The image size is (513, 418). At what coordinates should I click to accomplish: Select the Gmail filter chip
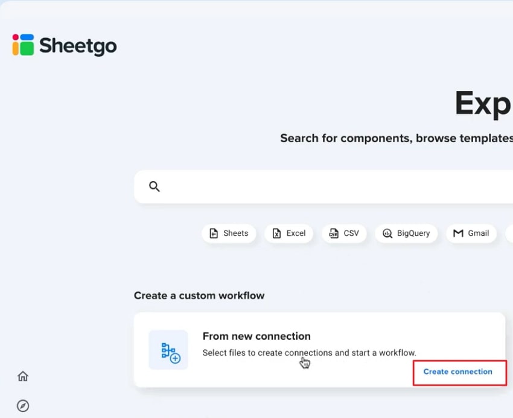tap(471, 233)
